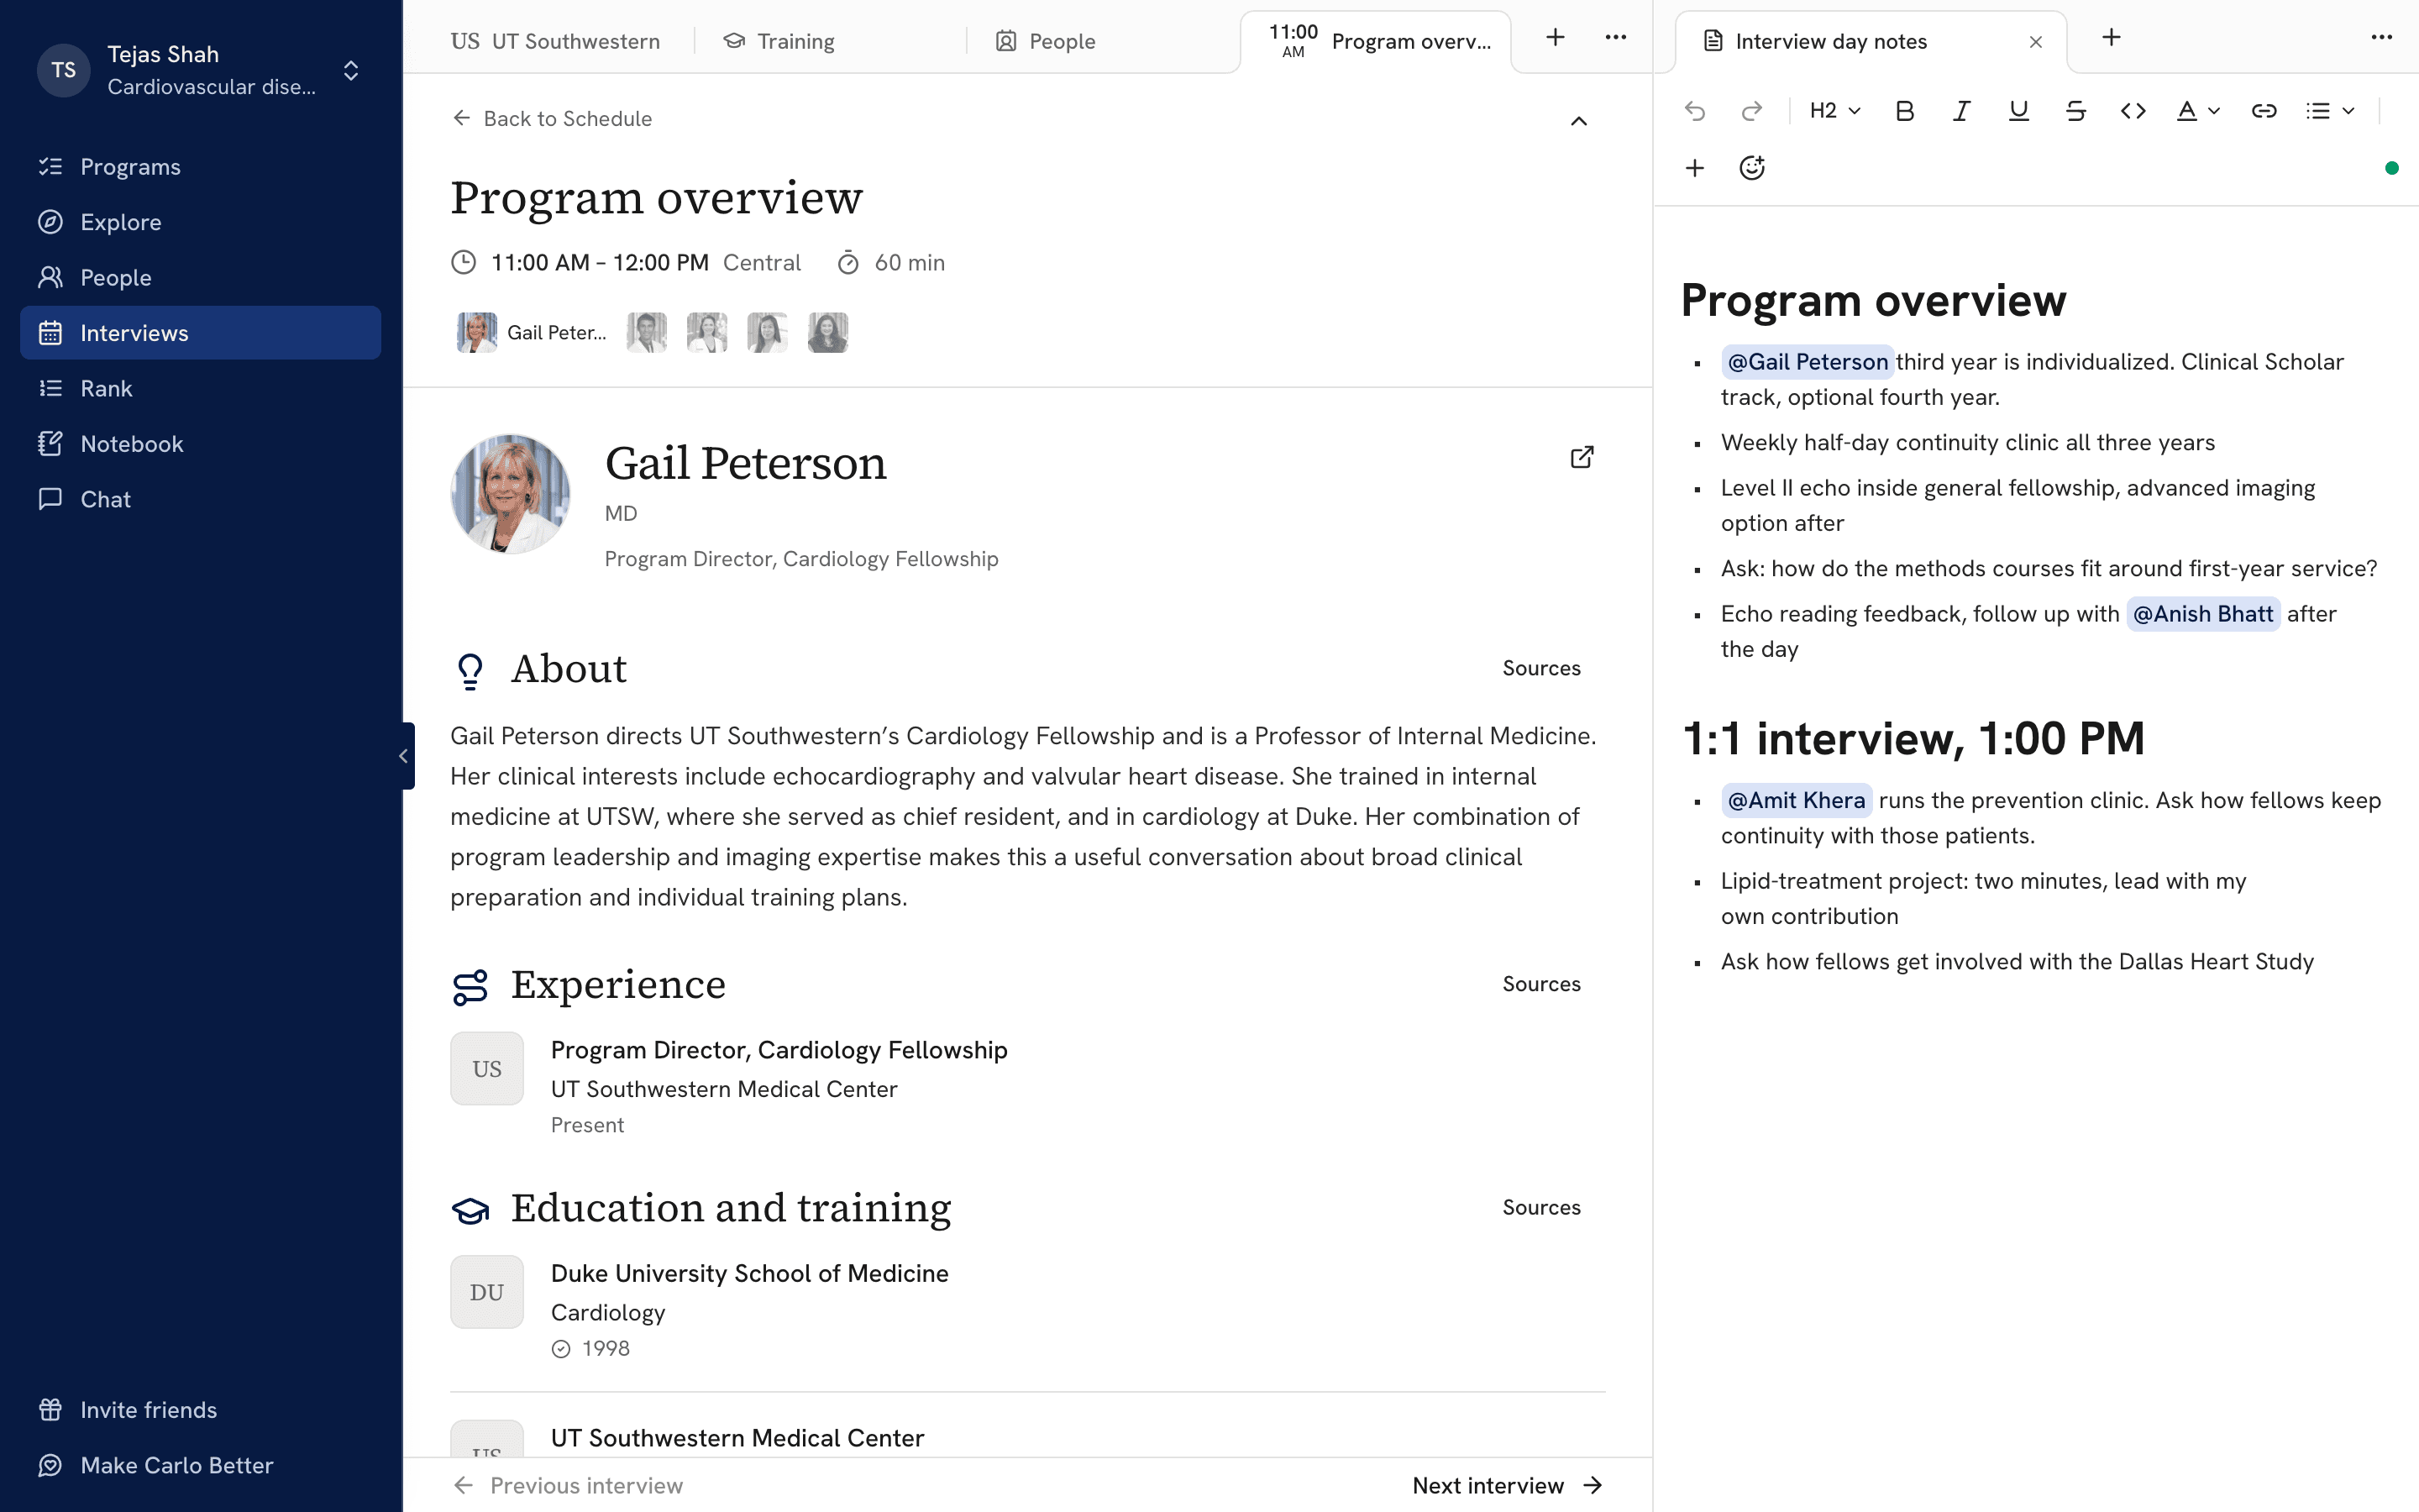
Task: Select the third interviewer avatar
Action: pyautogui.click(x=706, y=332)
